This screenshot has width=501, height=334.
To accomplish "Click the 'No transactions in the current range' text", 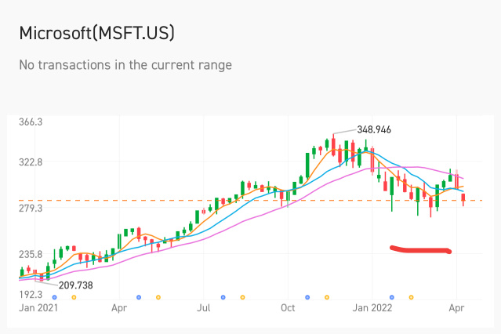I will [125, 65].
